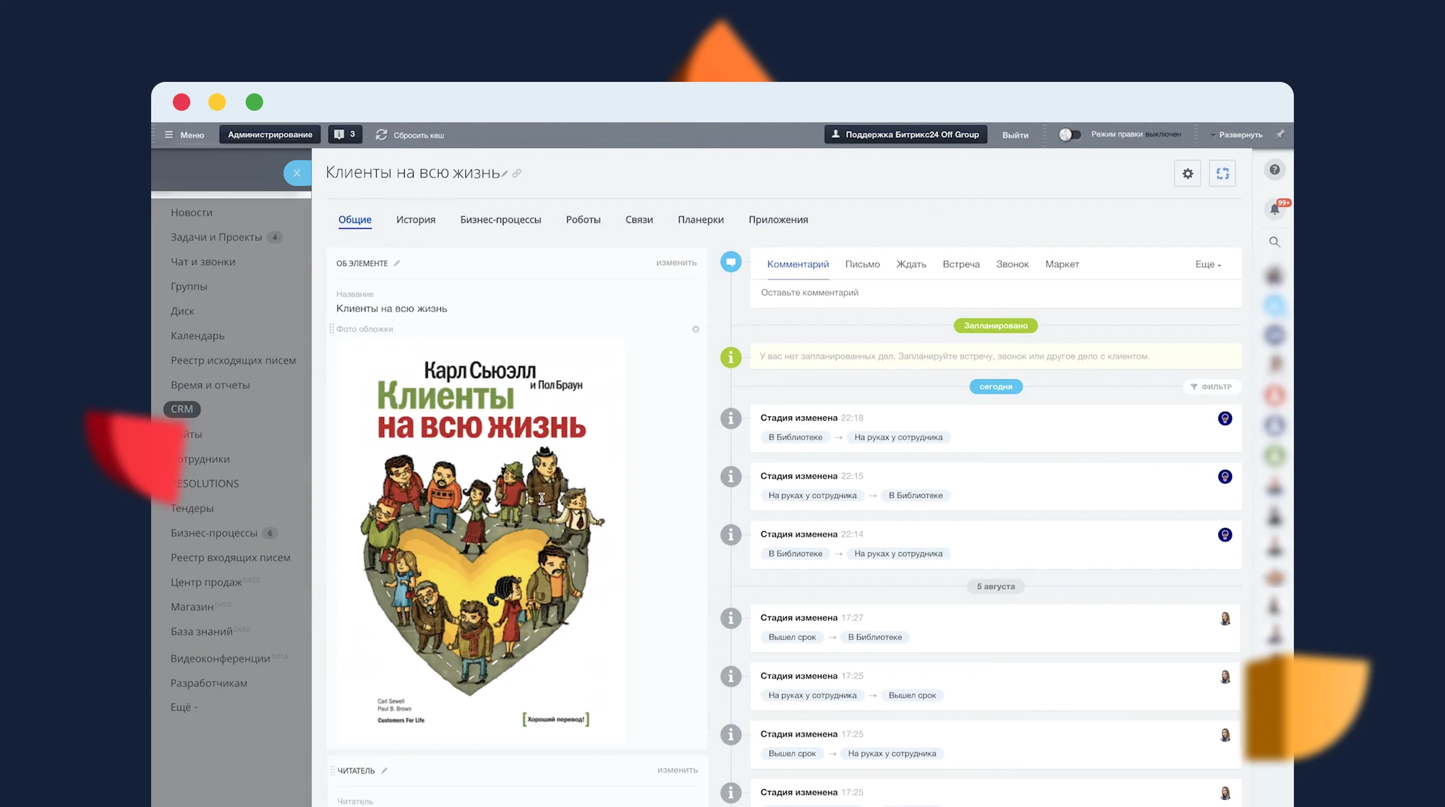Click the search magnifier in right sidebar
This screenshot has width=1445, height=807.
tap(1275, 242)
